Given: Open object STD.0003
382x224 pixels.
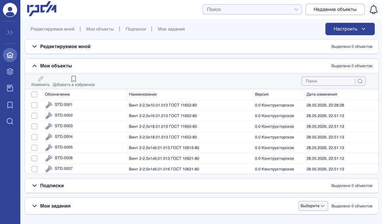Looking at the screenshot, I should tap(63, 126).
